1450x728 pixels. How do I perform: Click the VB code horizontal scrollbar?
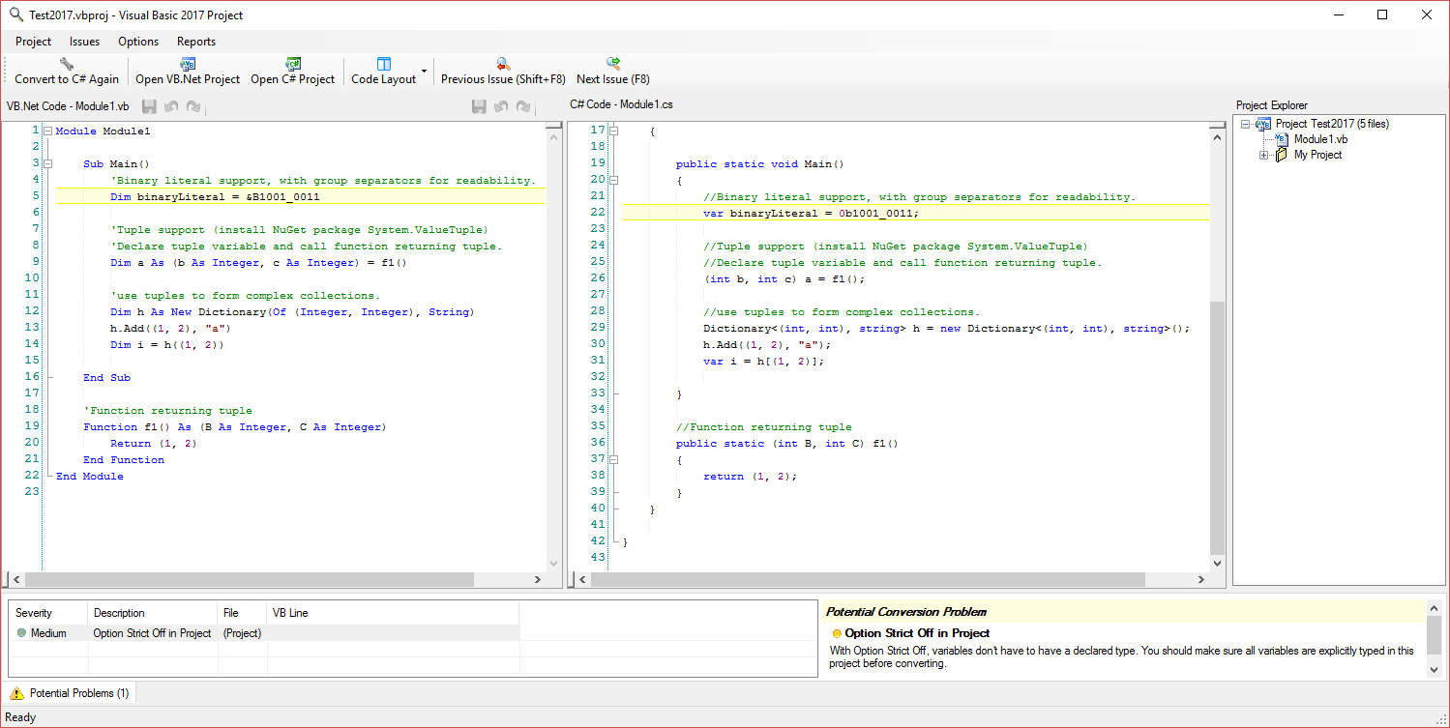click(x=250, y=580)
